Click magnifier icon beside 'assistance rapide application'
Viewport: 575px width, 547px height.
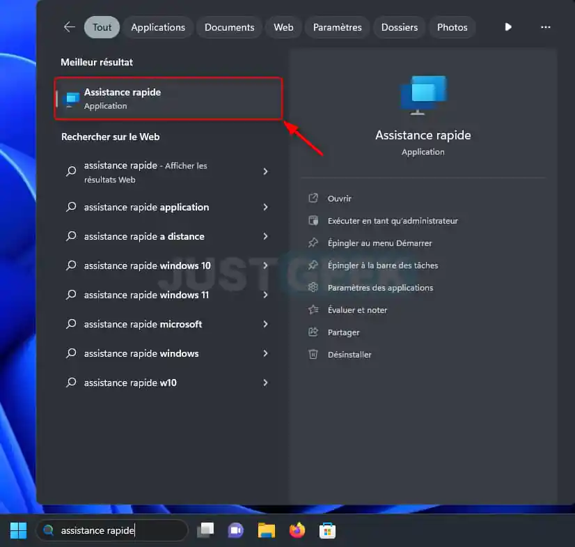pos(71,207)
